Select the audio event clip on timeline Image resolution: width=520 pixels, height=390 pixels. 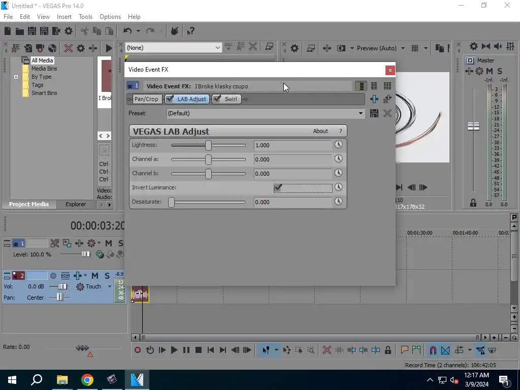[x=140, y=294]
